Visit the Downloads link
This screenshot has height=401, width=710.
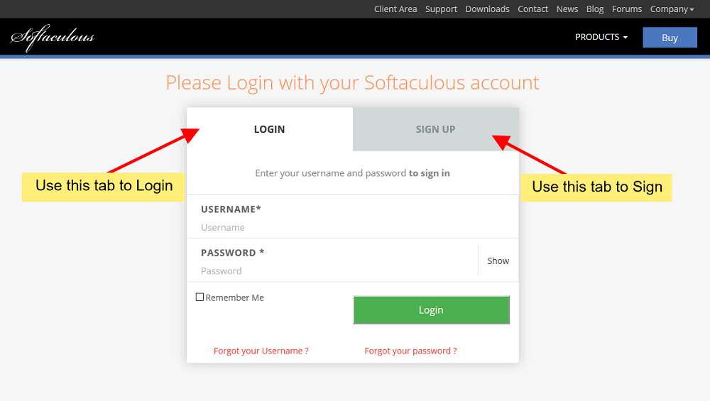click(487, 9)
